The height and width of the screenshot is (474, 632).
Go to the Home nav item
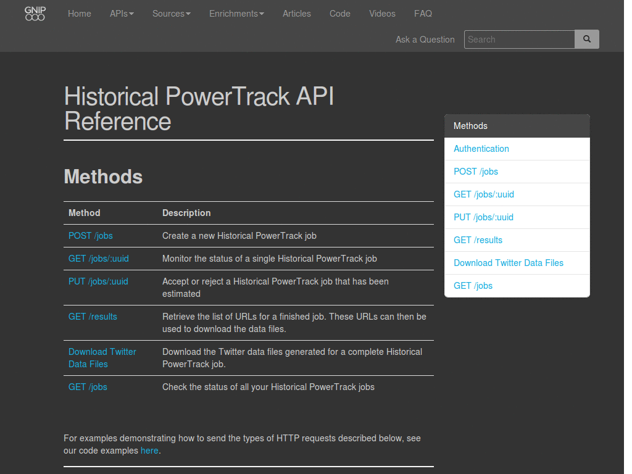(x=80, y=14)
